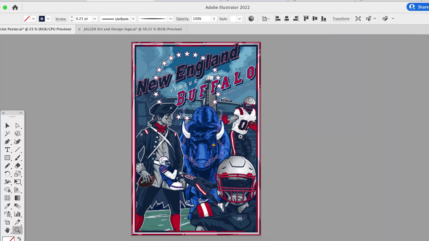Select the Line Segment tool
Screen dimensions: 429x241
pos(18,150)
